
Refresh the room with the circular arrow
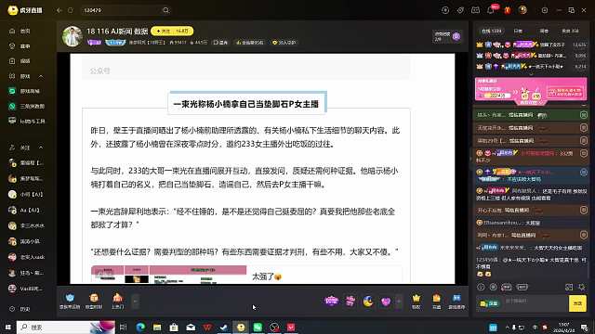click(x=71, y=10)
